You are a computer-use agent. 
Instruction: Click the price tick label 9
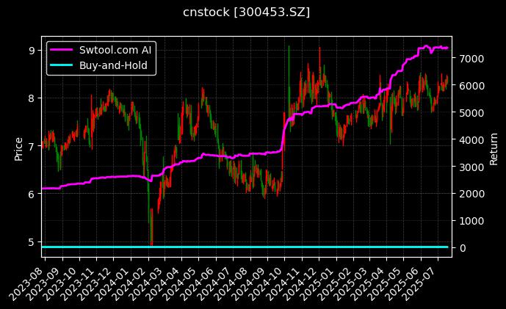click(x=32, y=50)
